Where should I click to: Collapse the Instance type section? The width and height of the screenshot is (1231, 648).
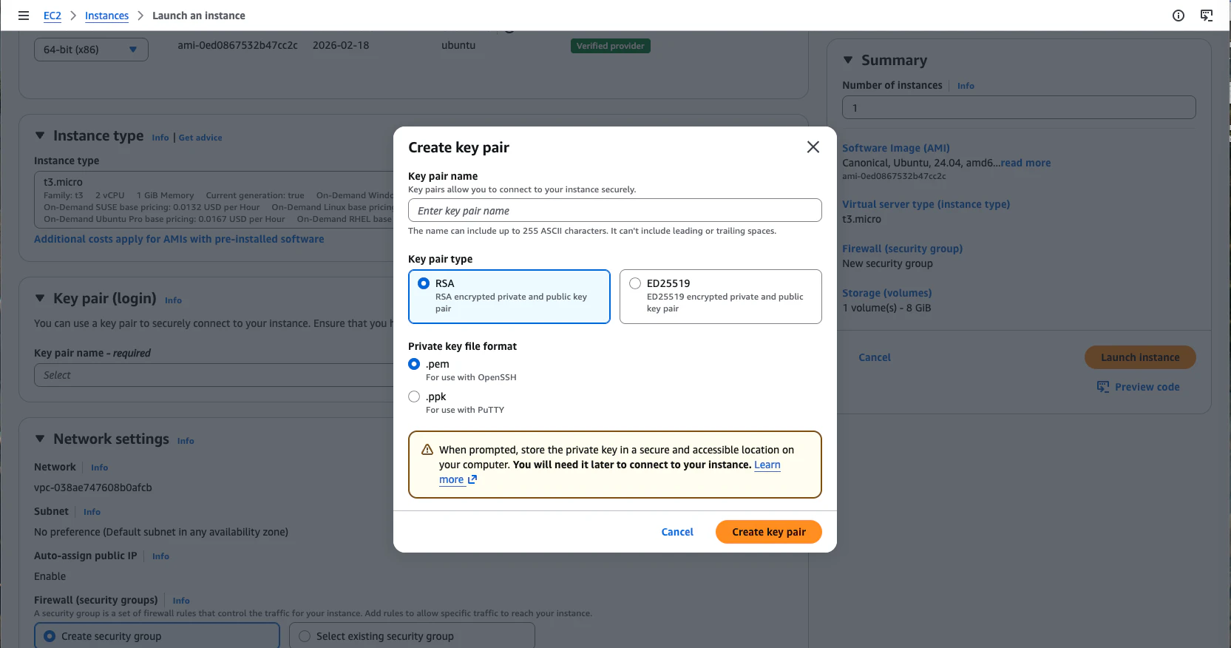(x=40, y=136)
